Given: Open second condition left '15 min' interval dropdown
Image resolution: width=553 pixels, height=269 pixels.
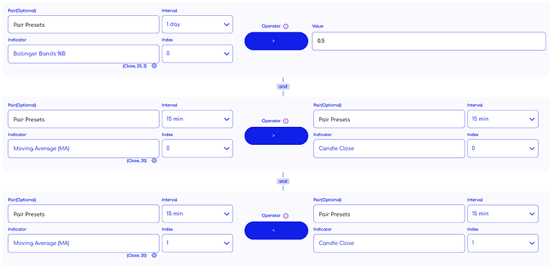Looking at the screenshot, I should pos(197,119).
